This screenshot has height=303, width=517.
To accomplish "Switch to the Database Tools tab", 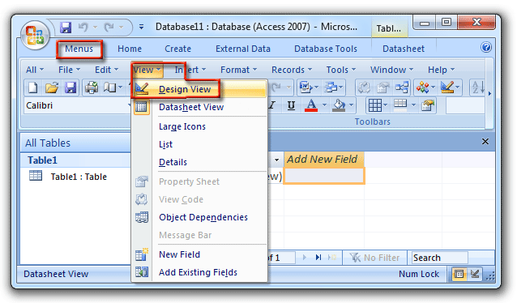I will (326, 49).
